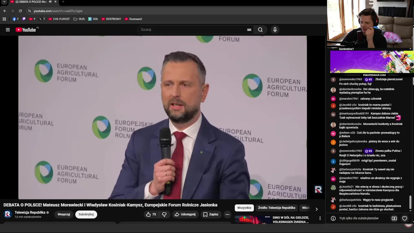
Task: Open the DINO W DÓŁ video thumbnail
Action: pos(253,219)
